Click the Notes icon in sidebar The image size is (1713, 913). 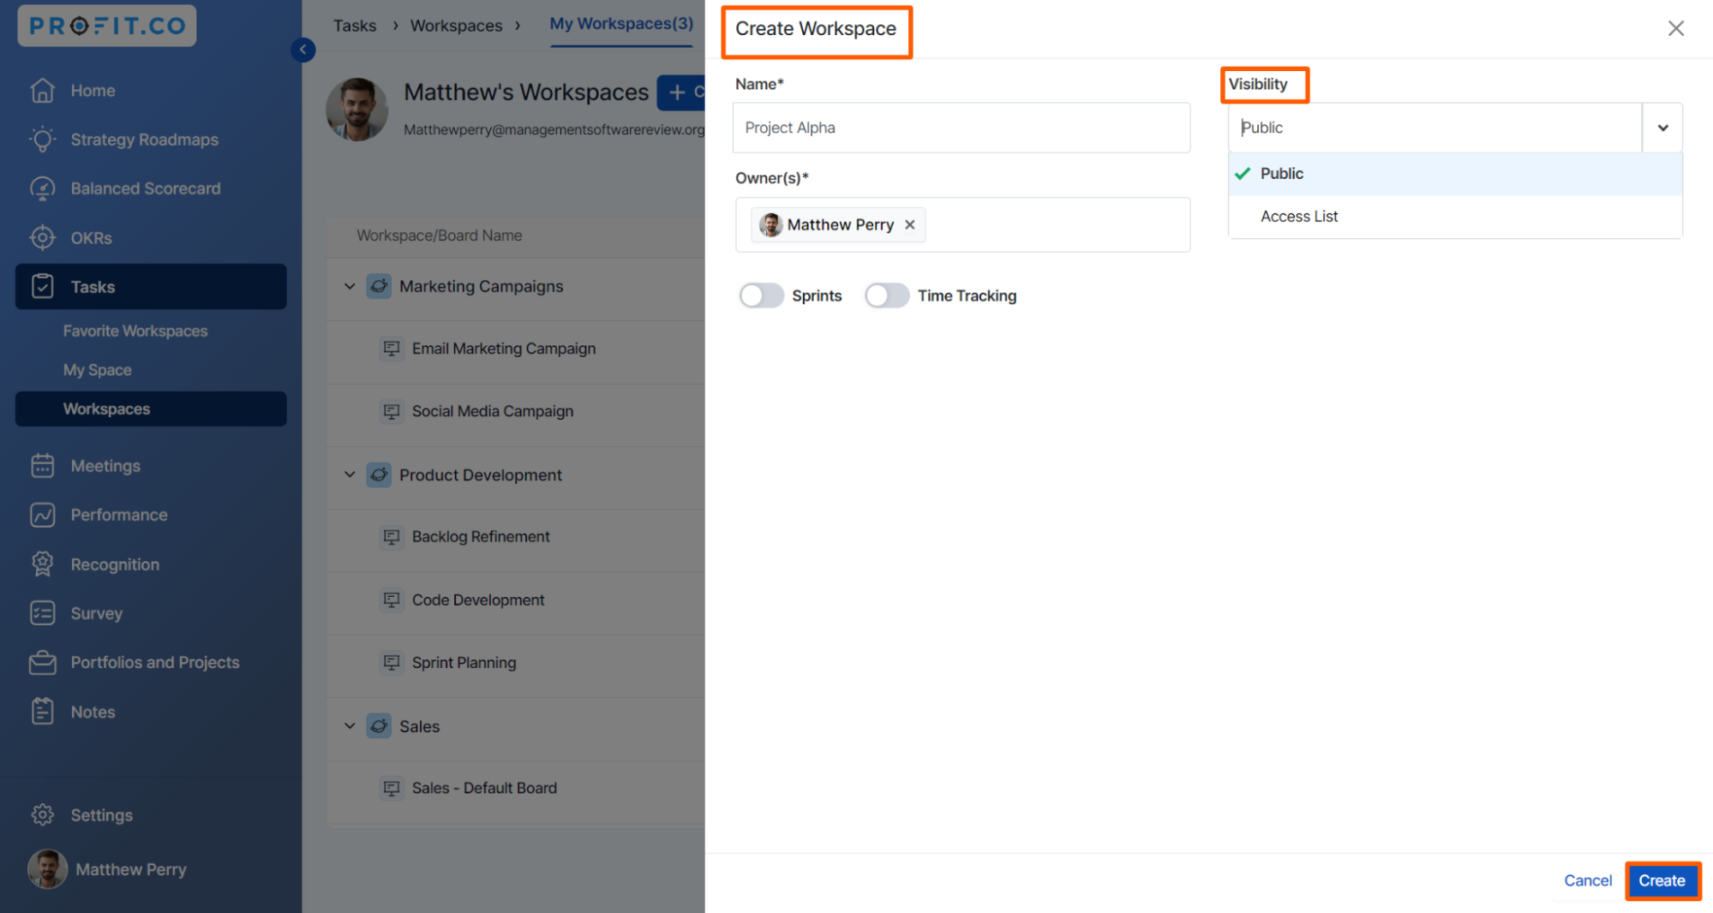pos(42,711)
